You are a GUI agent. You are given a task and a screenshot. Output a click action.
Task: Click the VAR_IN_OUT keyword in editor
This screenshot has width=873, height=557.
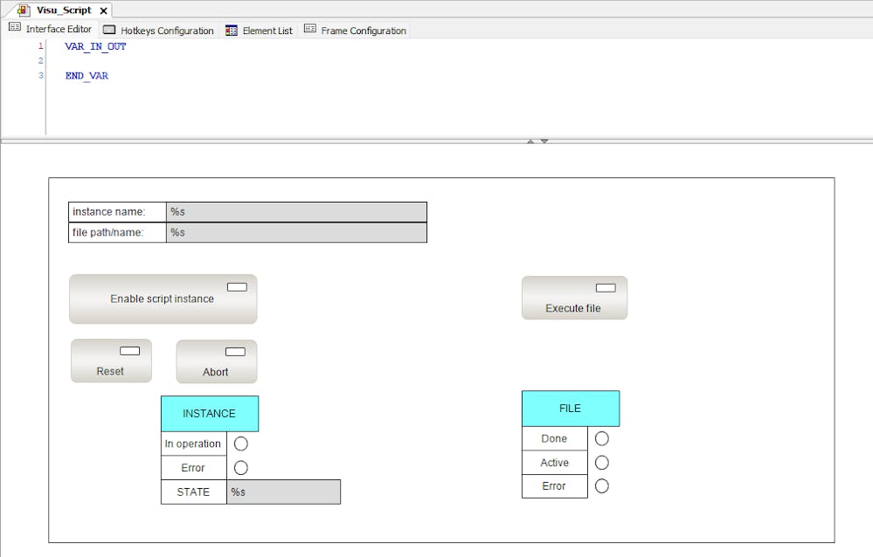coord(95,47)
